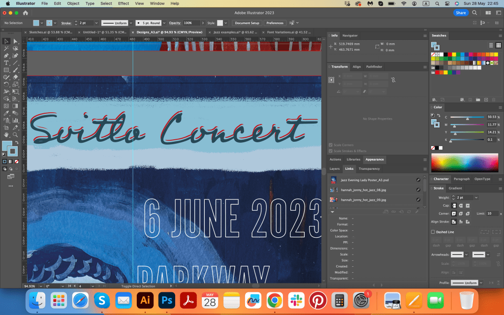Open the stroke Weight dropdown in Stroke panel

[476, 197]
